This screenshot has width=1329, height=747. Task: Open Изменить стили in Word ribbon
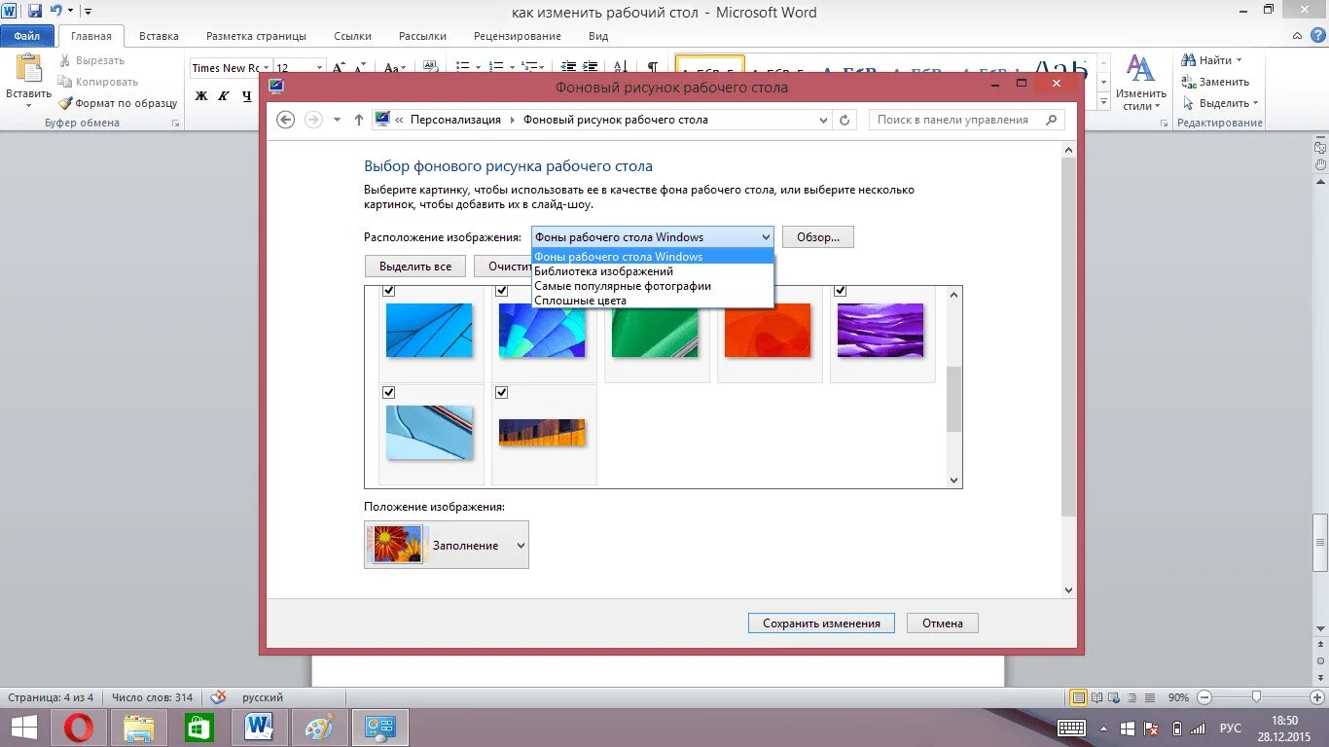pos(1140,83)
